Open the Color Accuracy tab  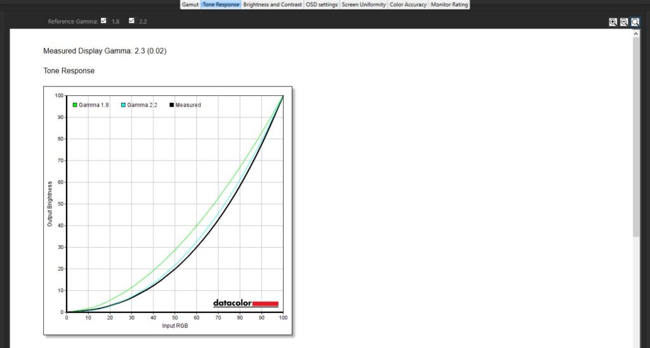point(408,4)
